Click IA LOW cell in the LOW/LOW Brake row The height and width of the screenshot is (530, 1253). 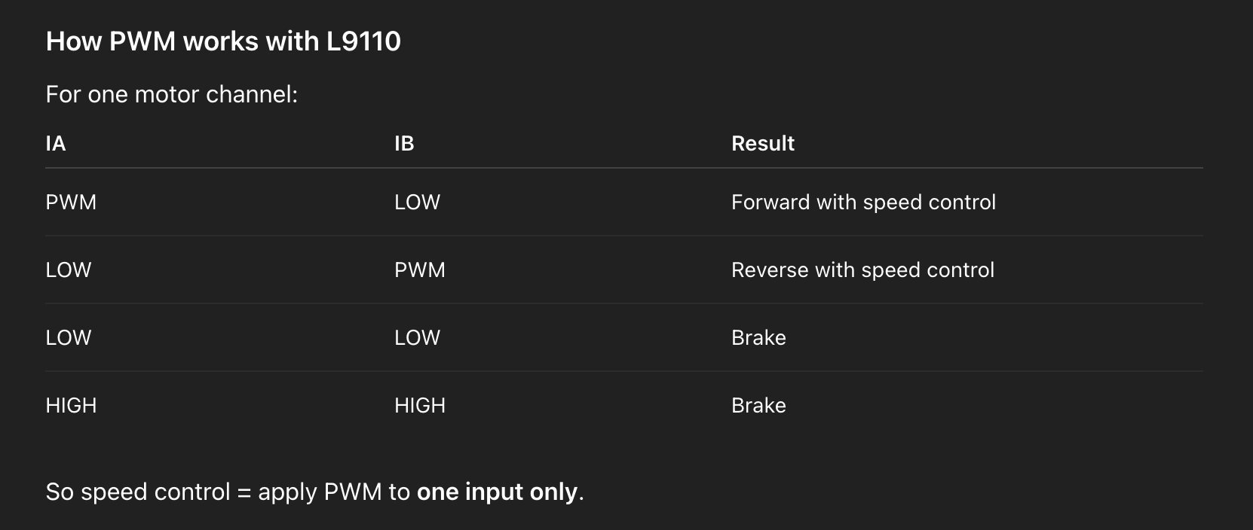pos(69,338)
